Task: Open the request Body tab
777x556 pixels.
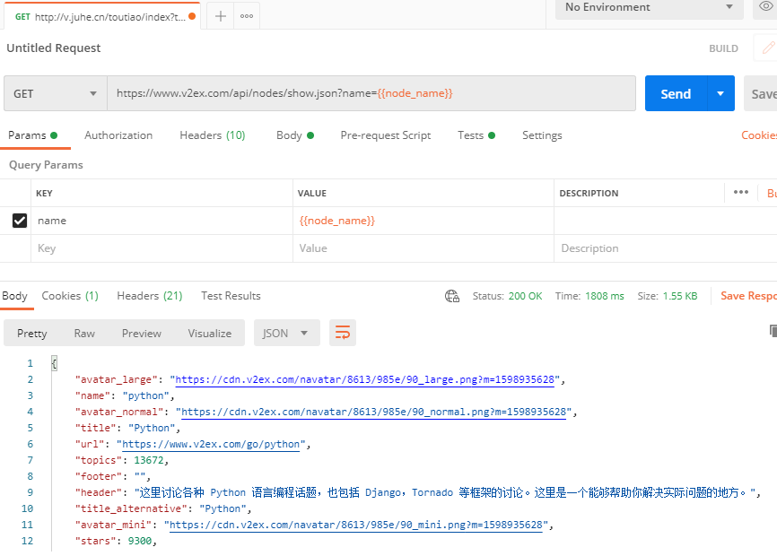Action: pyautogui.click(x=295, y=135)
